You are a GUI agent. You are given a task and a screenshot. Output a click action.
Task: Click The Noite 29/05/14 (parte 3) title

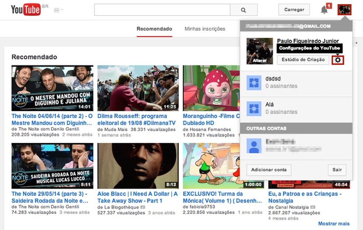coord(50,197)
